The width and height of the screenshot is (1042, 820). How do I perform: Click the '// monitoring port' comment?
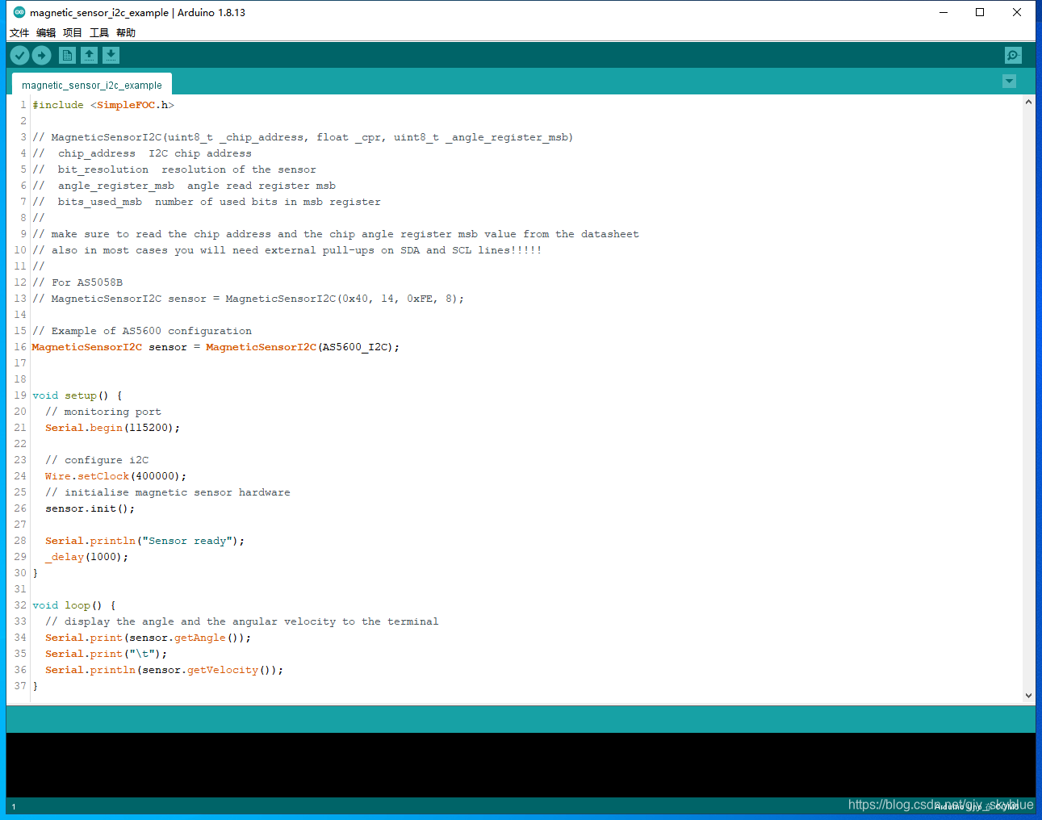103,412
